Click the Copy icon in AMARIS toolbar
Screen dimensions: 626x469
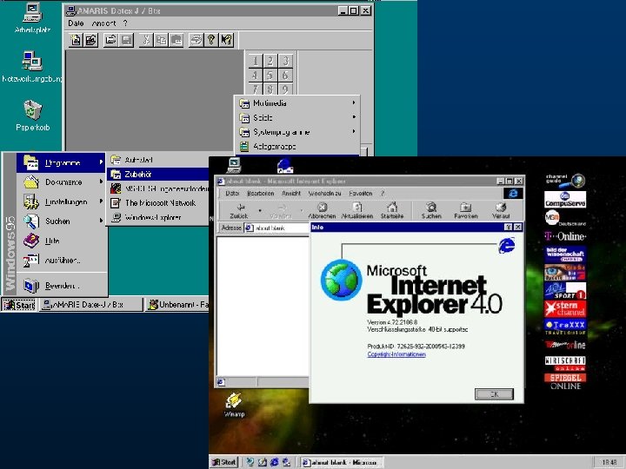[161, 40]
